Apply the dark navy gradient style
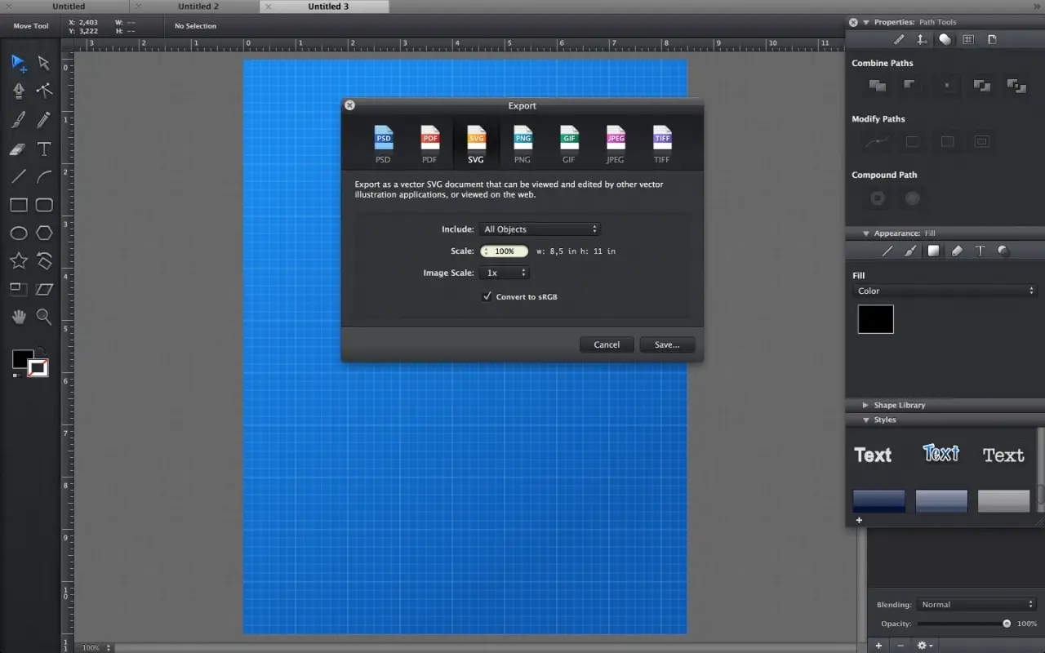The height and width of the screenshot is (653, 1045). click(x=878, y=500)
